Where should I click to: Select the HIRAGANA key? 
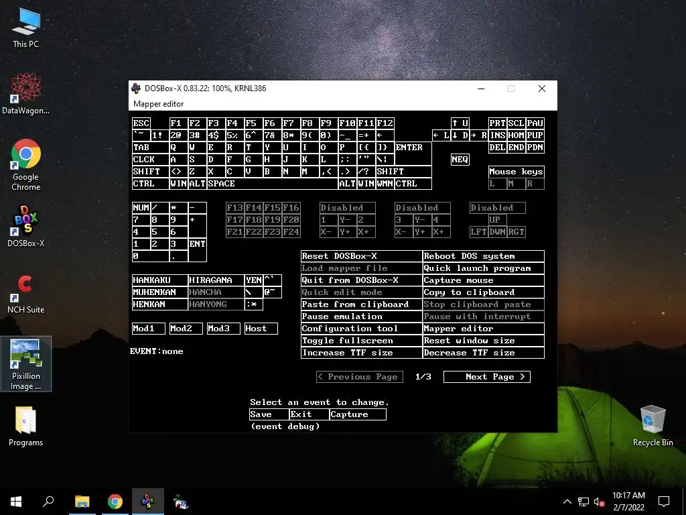tap(216, 280)
